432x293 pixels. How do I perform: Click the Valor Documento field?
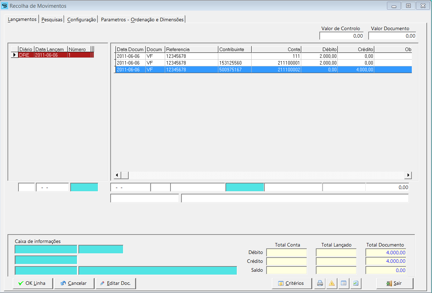[392, 36]
